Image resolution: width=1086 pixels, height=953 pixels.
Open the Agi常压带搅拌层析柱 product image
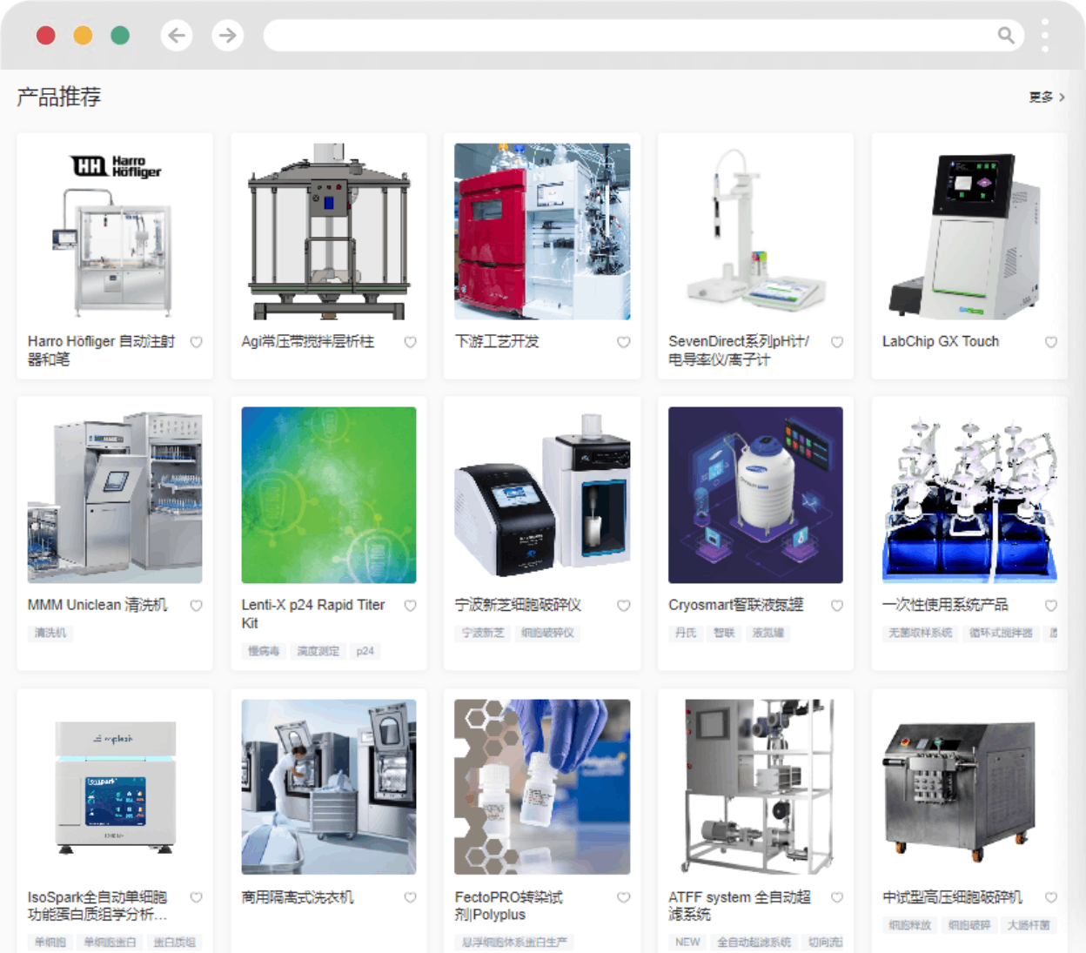click(x=329, y=232)
